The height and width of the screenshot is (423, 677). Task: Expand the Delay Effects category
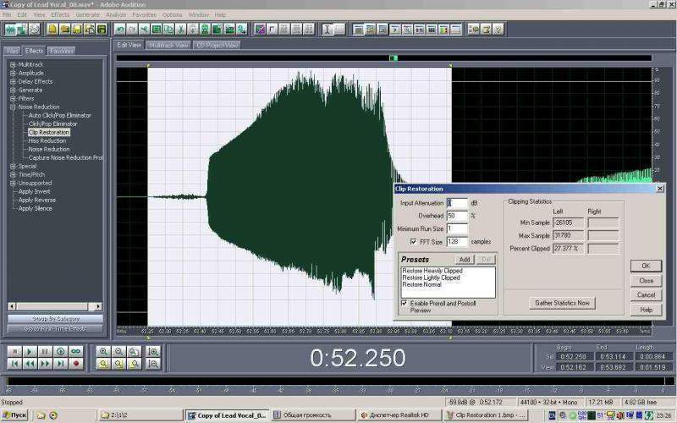point(13,82)
